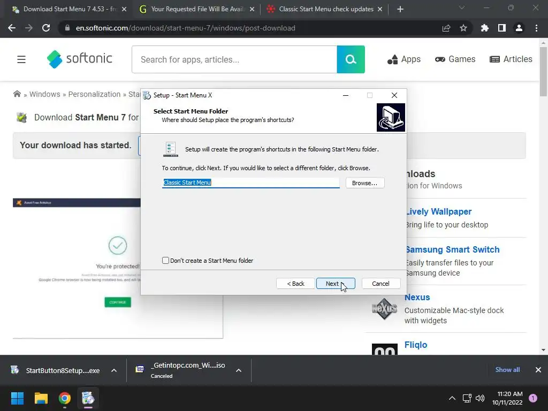The width and height of the screenshot is (548, 411).
Task: Click Next in the Setup dialog
Action: point(336,284)
